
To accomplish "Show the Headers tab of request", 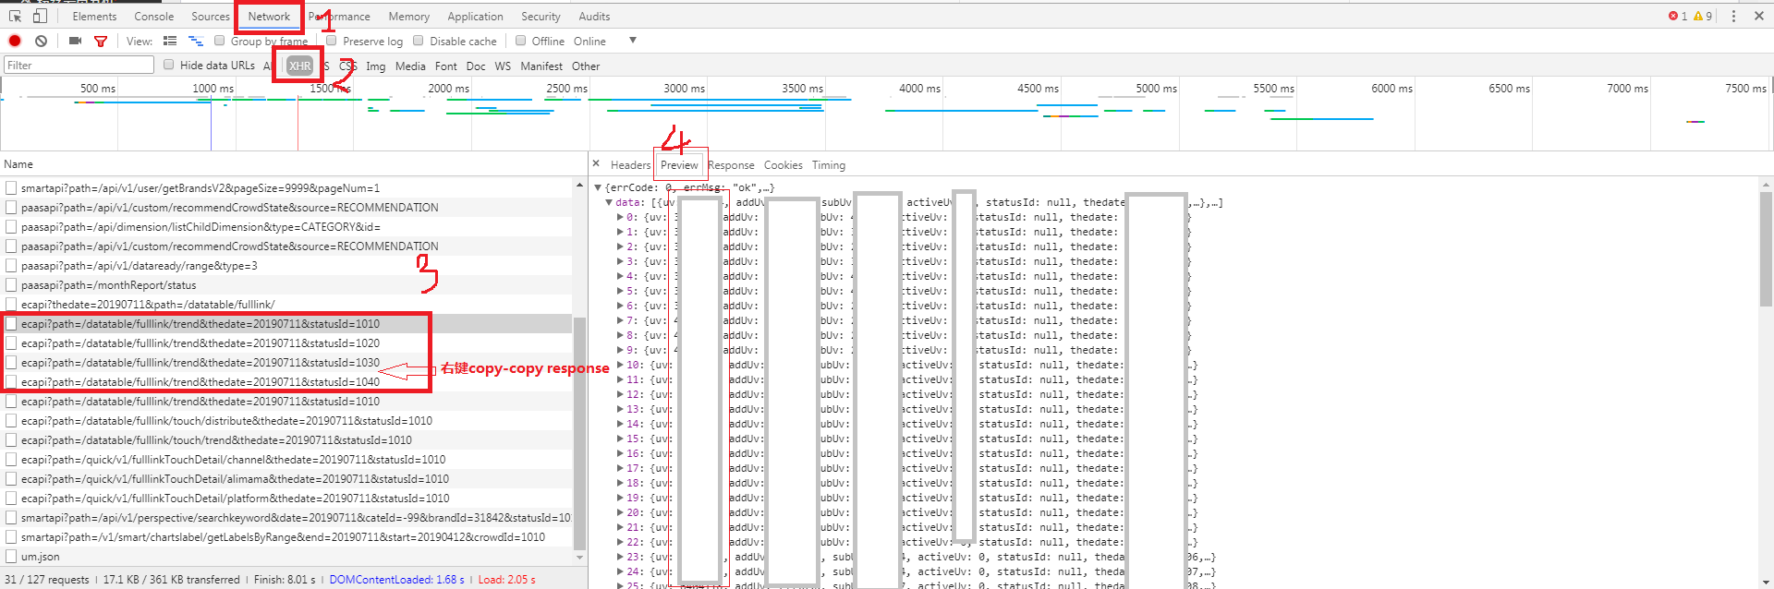I will click(630, 165).
